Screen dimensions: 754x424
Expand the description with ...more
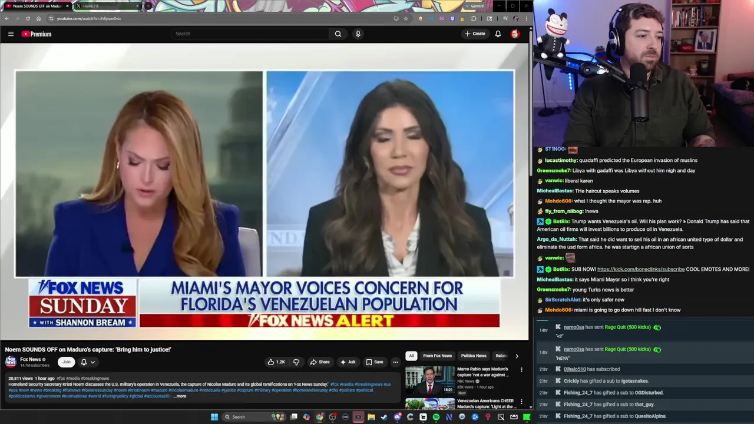pos(180,396)
